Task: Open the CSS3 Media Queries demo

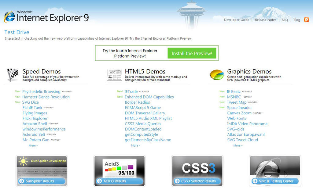Action: pos(143,124)
